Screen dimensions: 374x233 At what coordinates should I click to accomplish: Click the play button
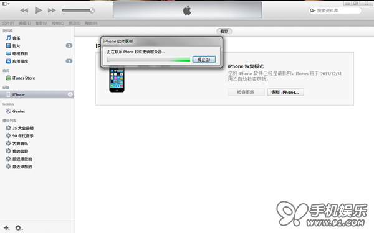[x=39, y=11]
